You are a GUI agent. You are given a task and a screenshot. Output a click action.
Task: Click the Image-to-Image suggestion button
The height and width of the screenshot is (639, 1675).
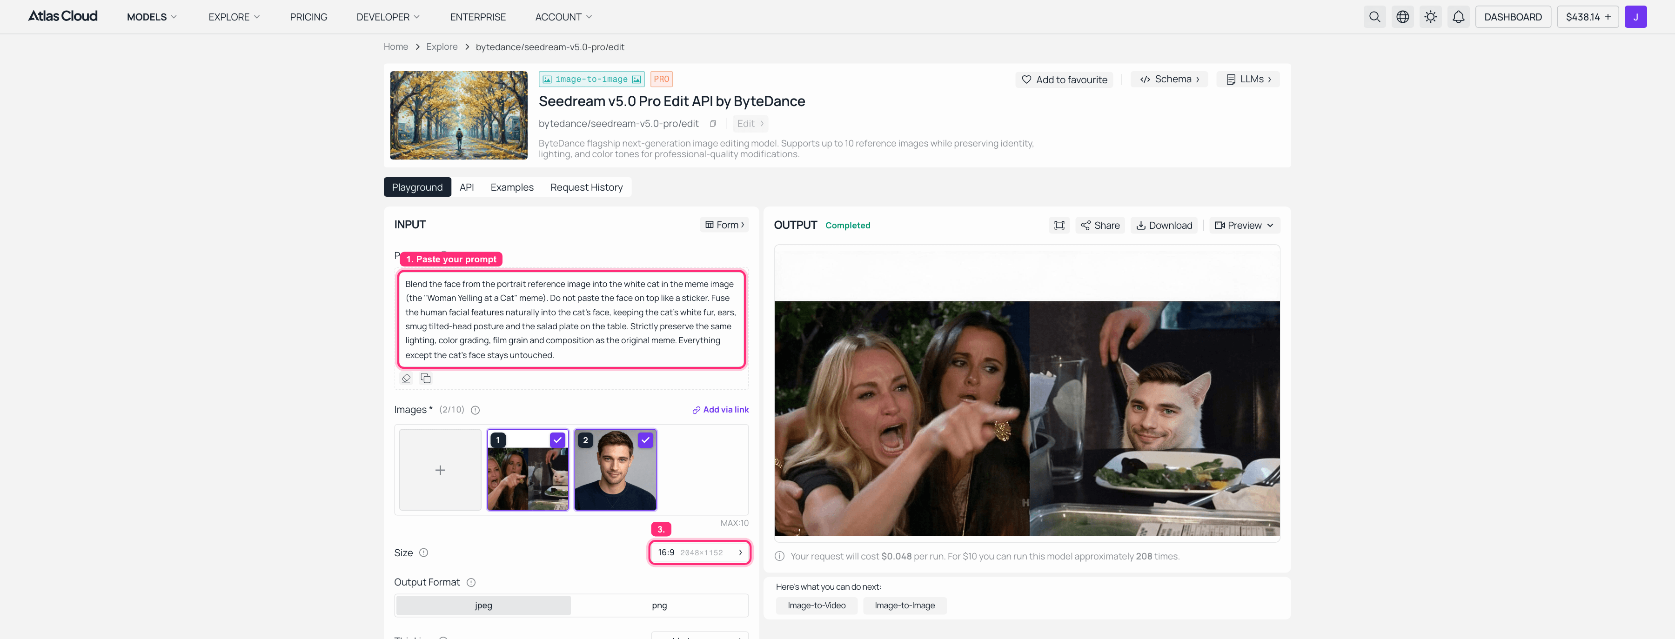point(904,606)
